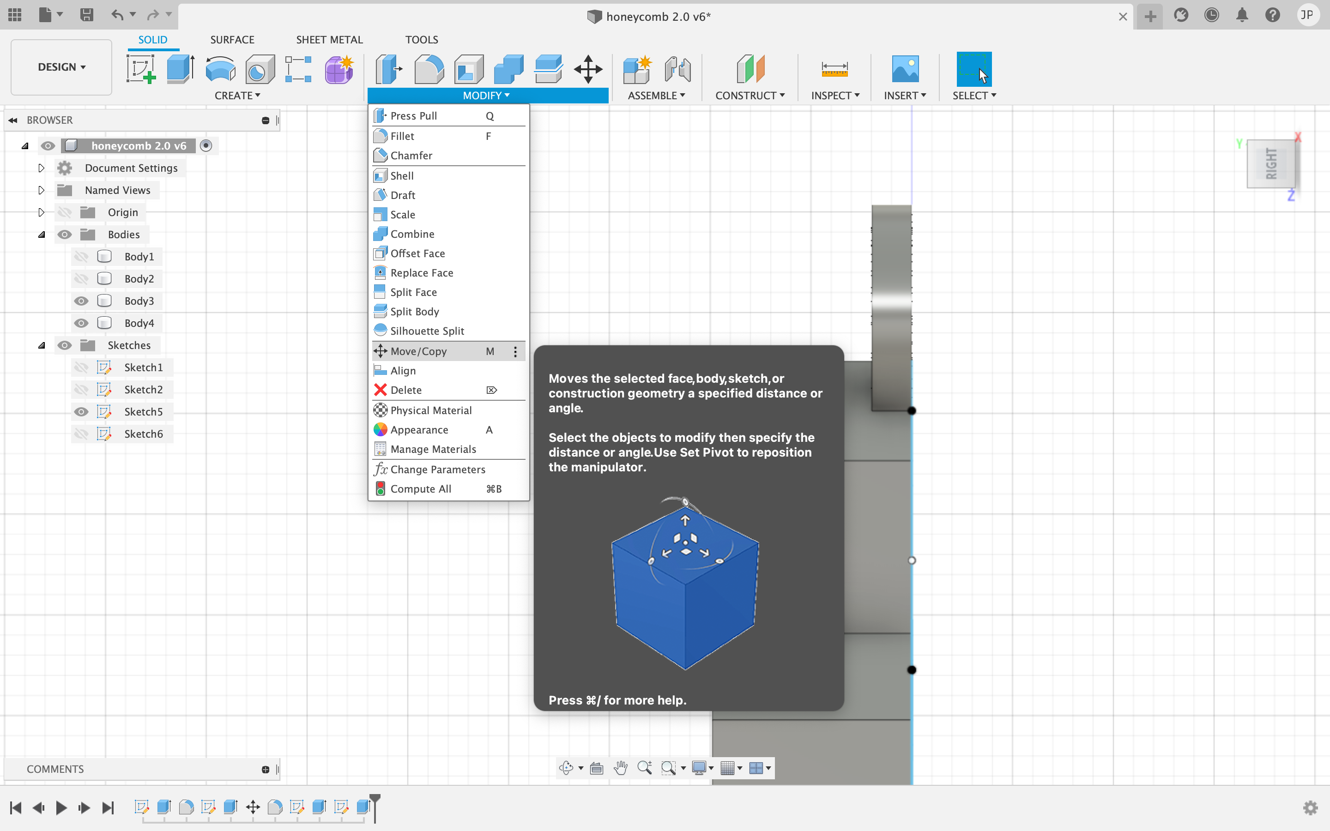1330x831 pixels.
Task: Show the hidden Origin folder
Action: pos(64,212)
